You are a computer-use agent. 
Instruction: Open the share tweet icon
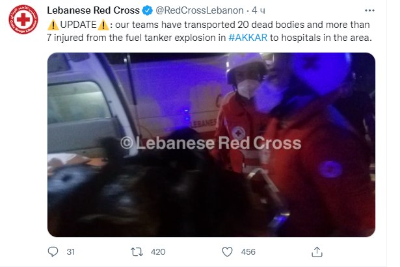(x=317, y=251)
